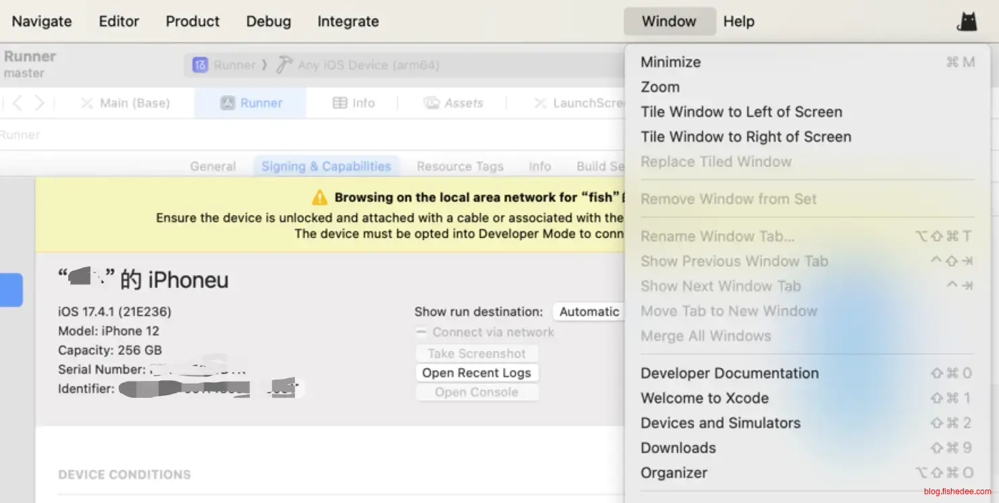Open the Main (Base) storyboard tab

[x=126, y=103]
